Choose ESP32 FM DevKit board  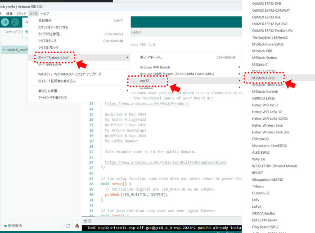click(x=265, y=220)
